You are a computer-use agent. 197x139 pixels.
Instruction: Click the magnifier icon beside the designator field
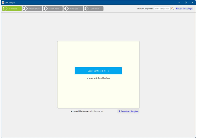click(x=173, y=8)
